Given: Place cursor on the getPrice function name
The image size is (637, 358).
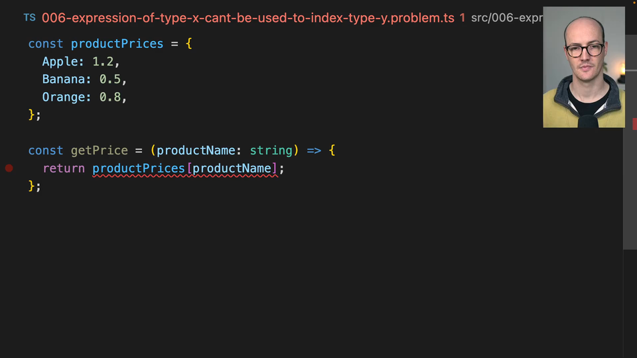Looking at the screenshot, I should click(99, 150).
